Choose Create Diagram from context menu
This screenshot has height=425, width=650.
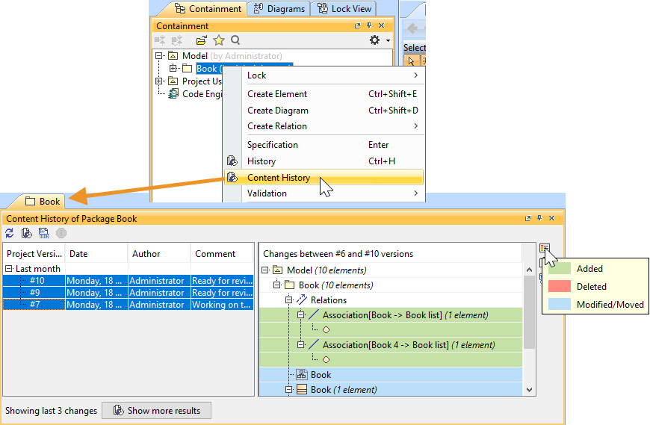278,111
